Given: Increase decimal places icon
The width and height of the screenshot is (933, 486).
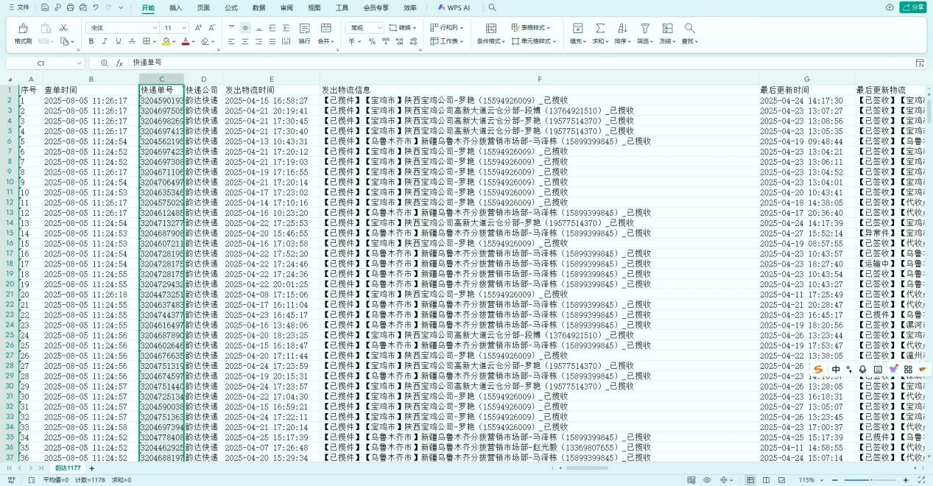Looking at the screenshot, I should (401, 41).
